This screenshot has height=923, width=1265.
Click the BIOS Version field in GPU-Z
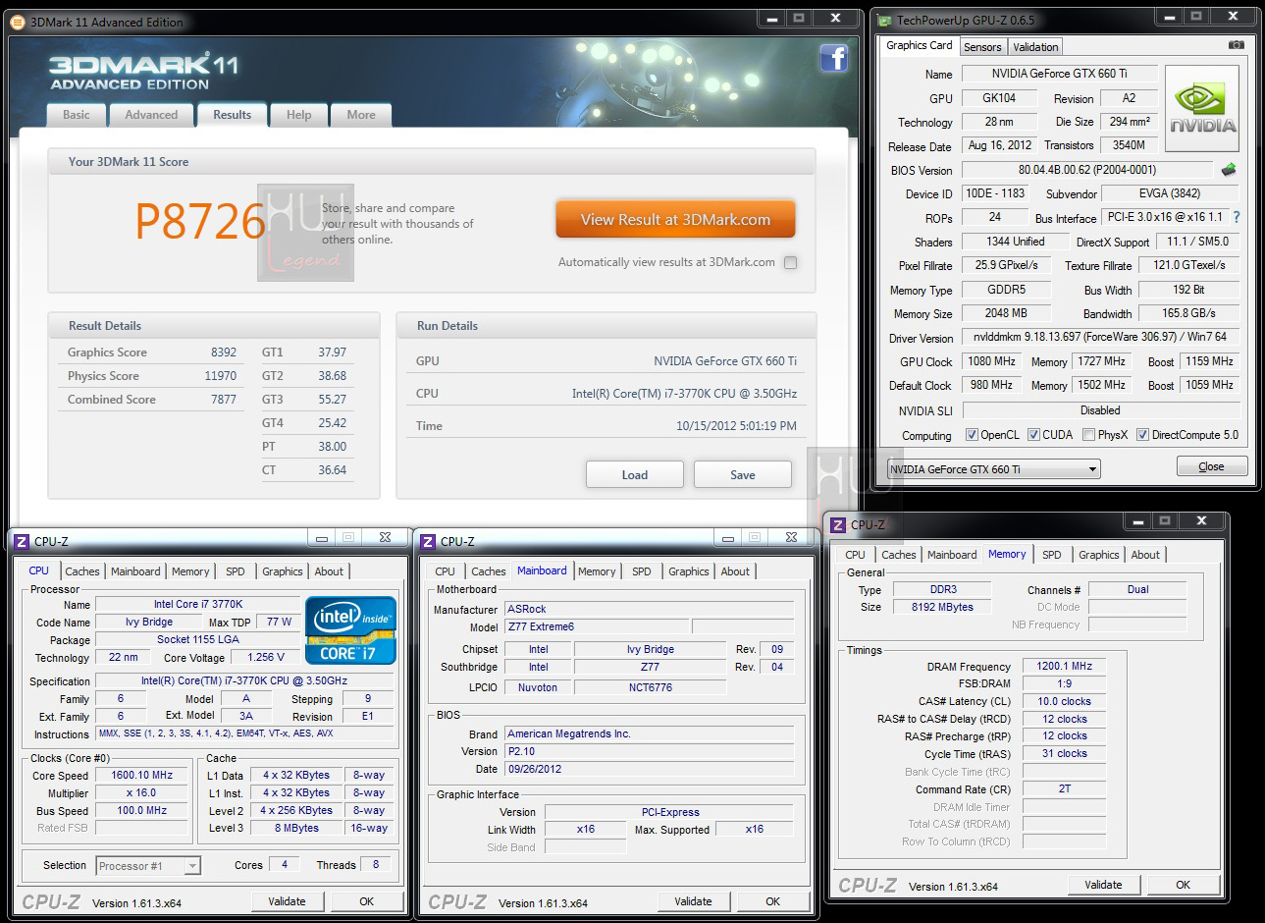[1086, 170]
